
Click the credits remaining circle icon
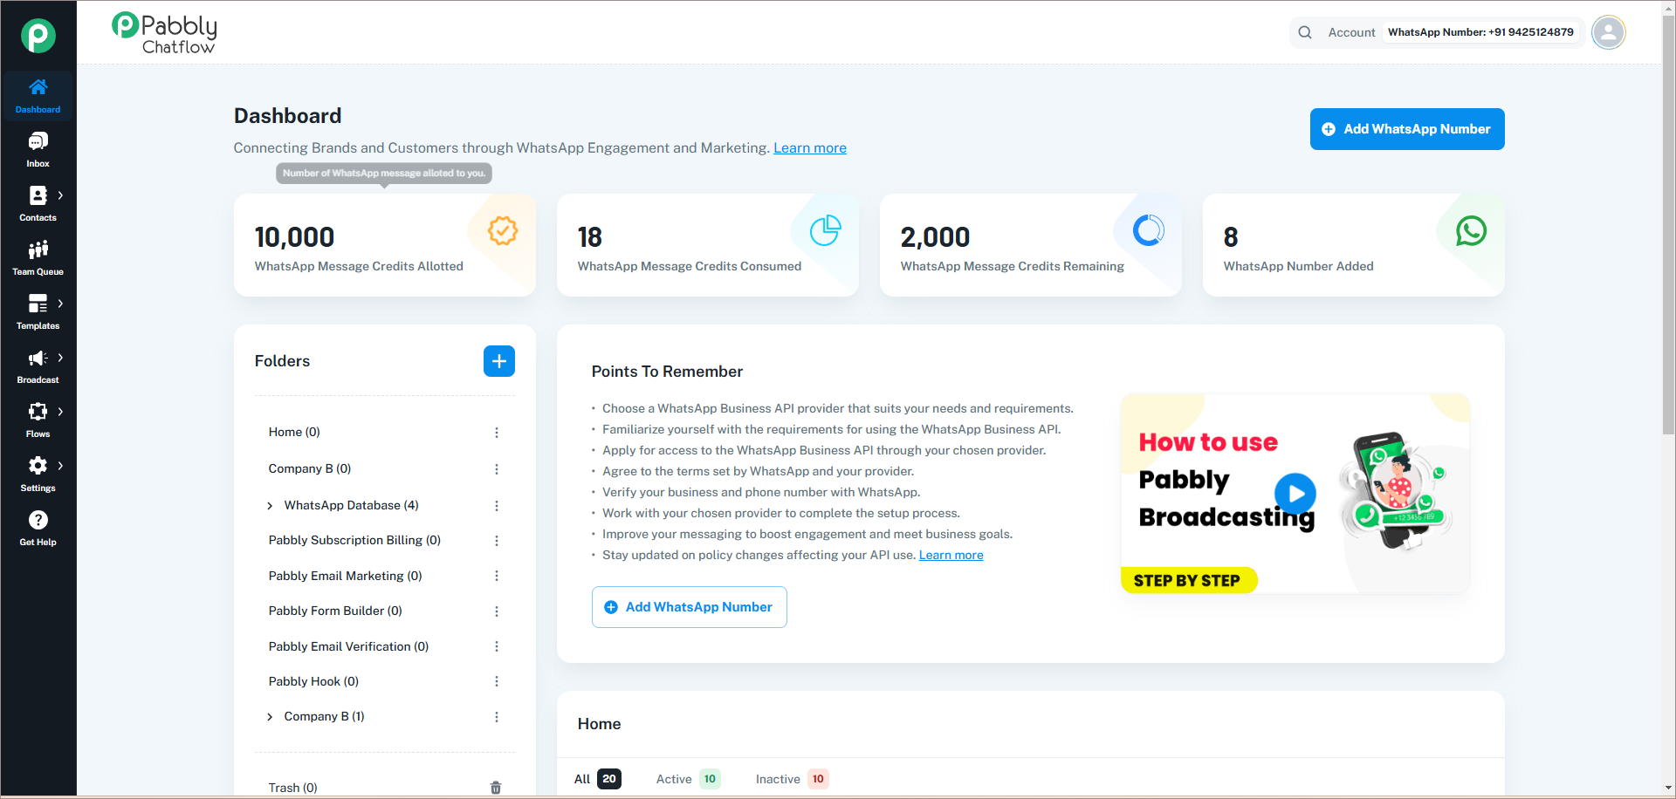coord(1149,231)
